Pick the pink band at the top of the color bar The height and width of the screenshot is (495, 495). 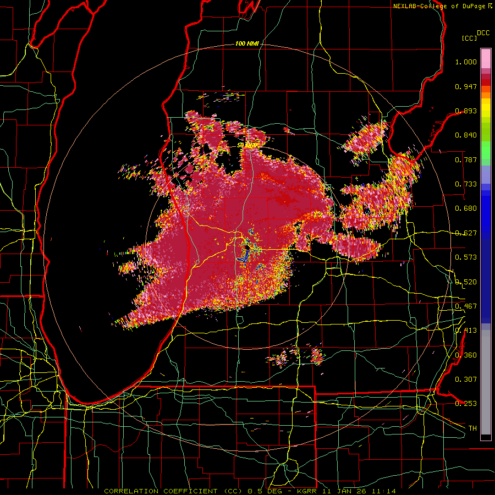click(x=486, y=59)
